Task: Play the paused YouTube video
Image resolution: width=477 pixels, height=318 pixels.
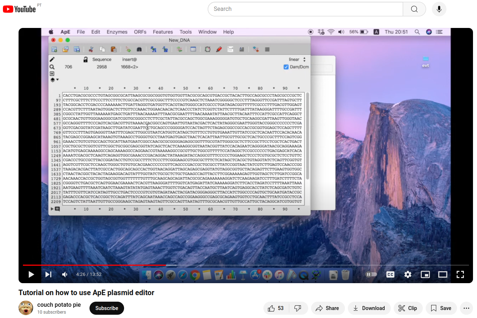Action: (31, 274)
